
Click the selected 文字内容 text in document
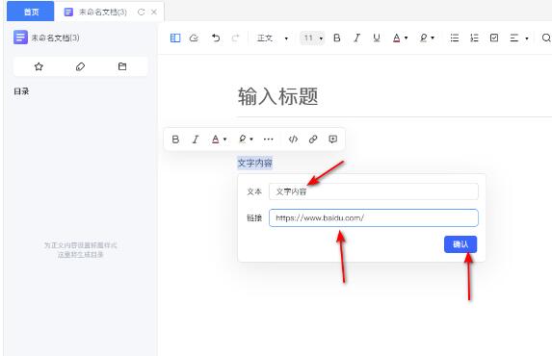pyautogui.click(x=255, y=163)
